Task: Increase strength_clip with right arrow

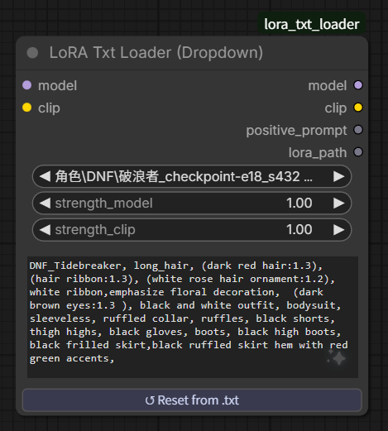Action: tap(339, 230)
